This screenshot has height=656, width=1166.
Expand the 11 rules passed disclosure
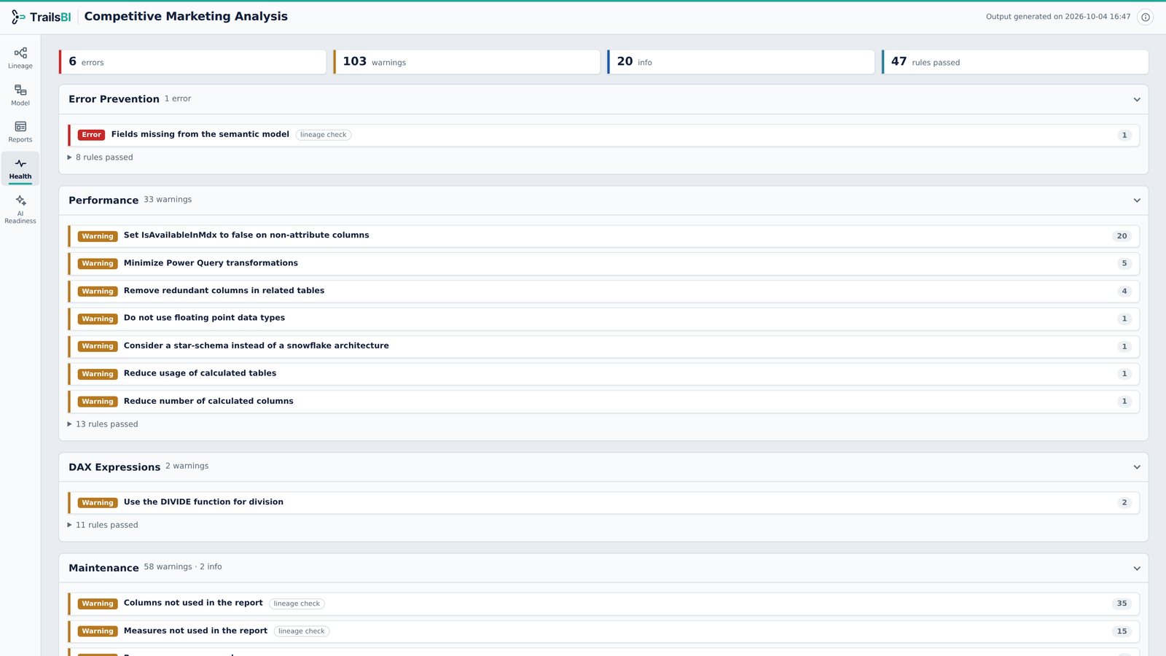click(103, 525)
